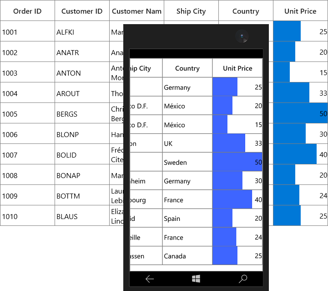Select customer ID cell ALFKI
The height and width of the screenshot is (291, 328).
pyautogui.click(x=82, y=31)
